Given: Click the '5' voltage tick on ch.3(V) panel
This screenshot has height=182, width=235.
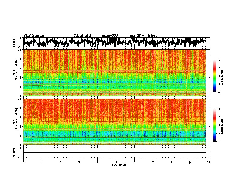Looking at the screenshot, I should pyautogui.click(x=20, y=148).
